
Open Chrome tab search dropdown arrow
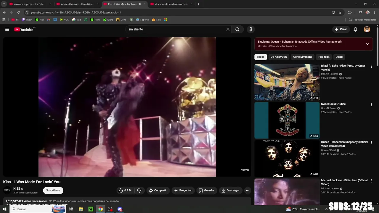(4, 4)
